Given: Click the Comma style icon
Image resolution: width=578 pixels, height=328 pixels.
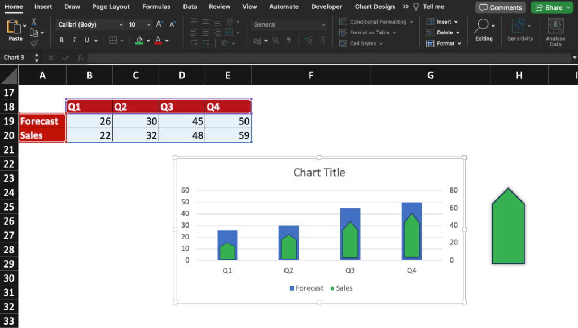Looking at the screenshot, I should (288, 41).
